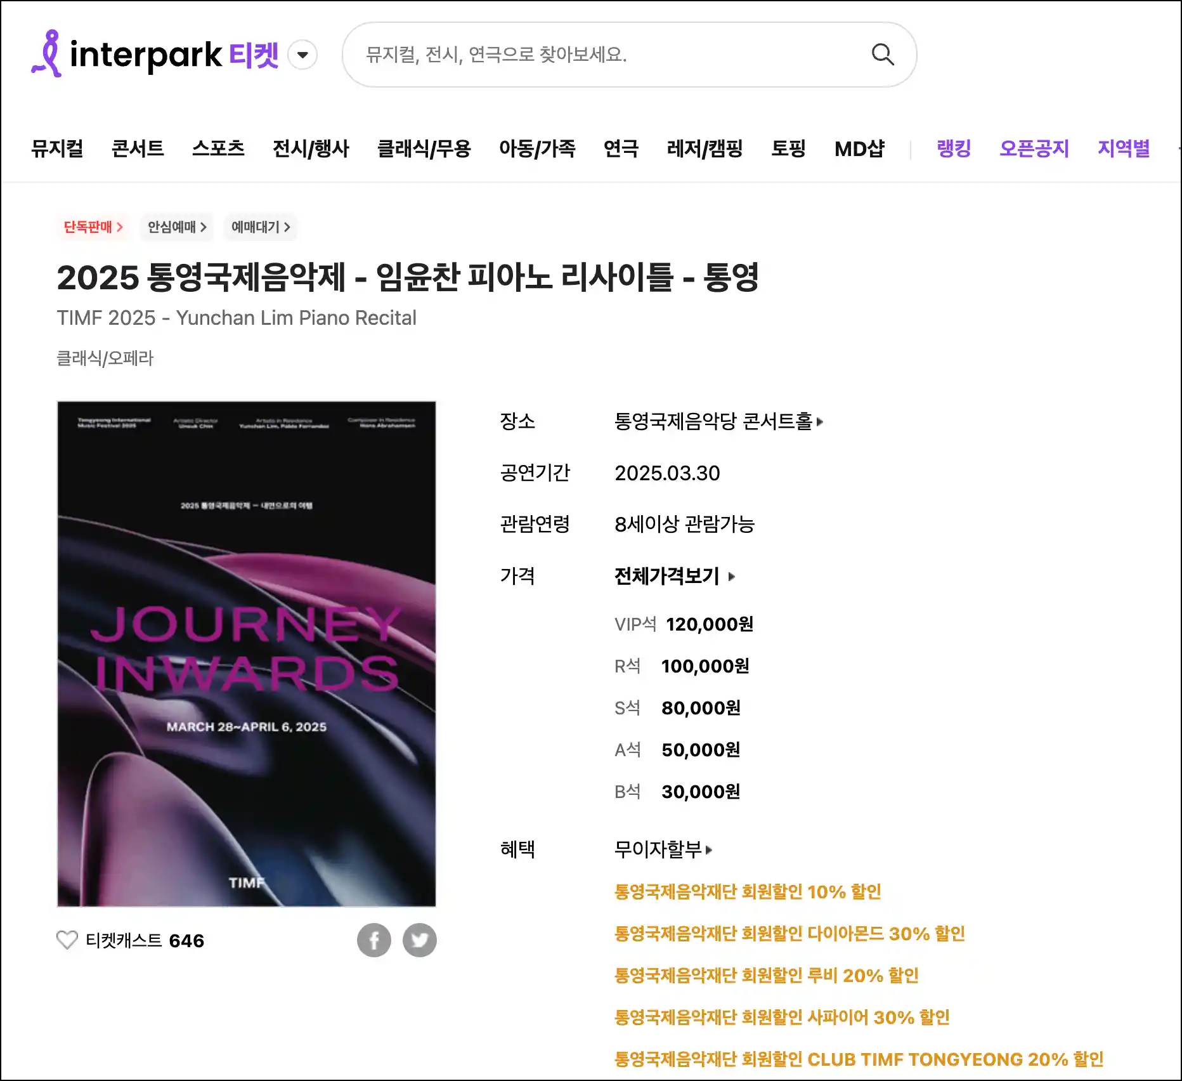1182x1081 pixels.
Task: Open the 뮤지컬 category
Action: click(x=57, y=148)
